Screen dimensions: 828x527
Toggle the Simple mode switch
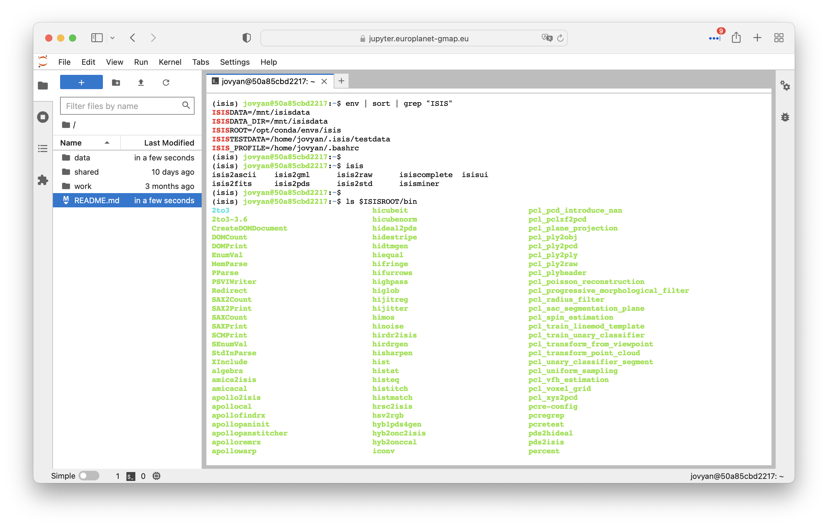(x=89, y=476)
